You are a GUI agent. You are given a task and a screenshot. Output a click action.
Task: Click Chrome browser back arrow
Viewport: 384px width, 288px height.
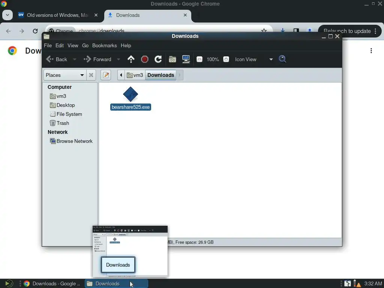[8, 31]
